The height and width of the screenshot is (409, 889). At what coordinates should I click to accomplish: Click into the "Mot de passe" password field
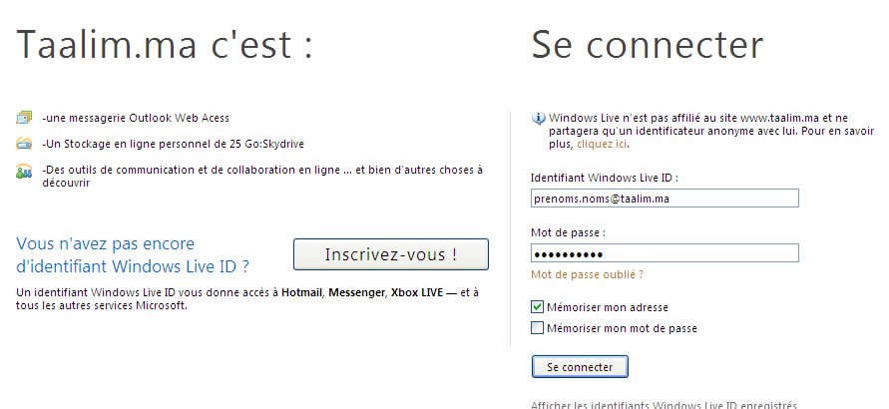[x=666, y=253]
